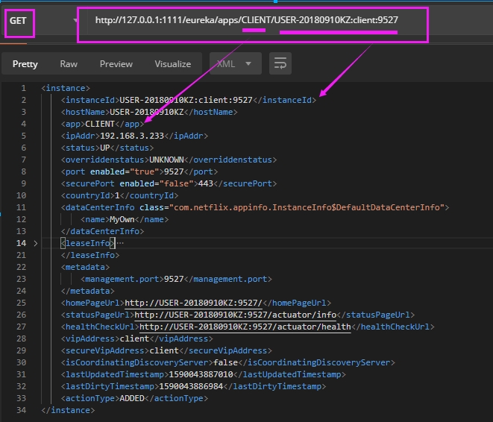Click the hostName value USER-20180910KZ
Viewport: 493px width, 422px height.
146,112
